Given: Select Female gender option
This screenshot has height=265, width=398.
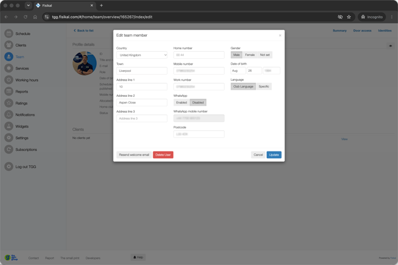Looking at the screenshot, I should click(249, 55).
